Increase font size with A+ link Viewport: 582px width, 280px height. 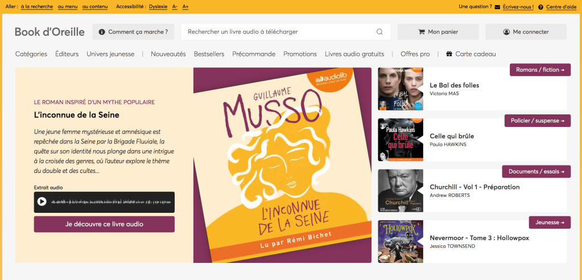(185, 7)
